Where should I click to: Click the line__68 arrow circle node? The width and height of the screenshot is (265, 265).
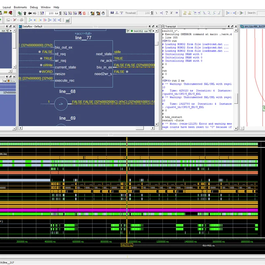(x=61, y=104)
